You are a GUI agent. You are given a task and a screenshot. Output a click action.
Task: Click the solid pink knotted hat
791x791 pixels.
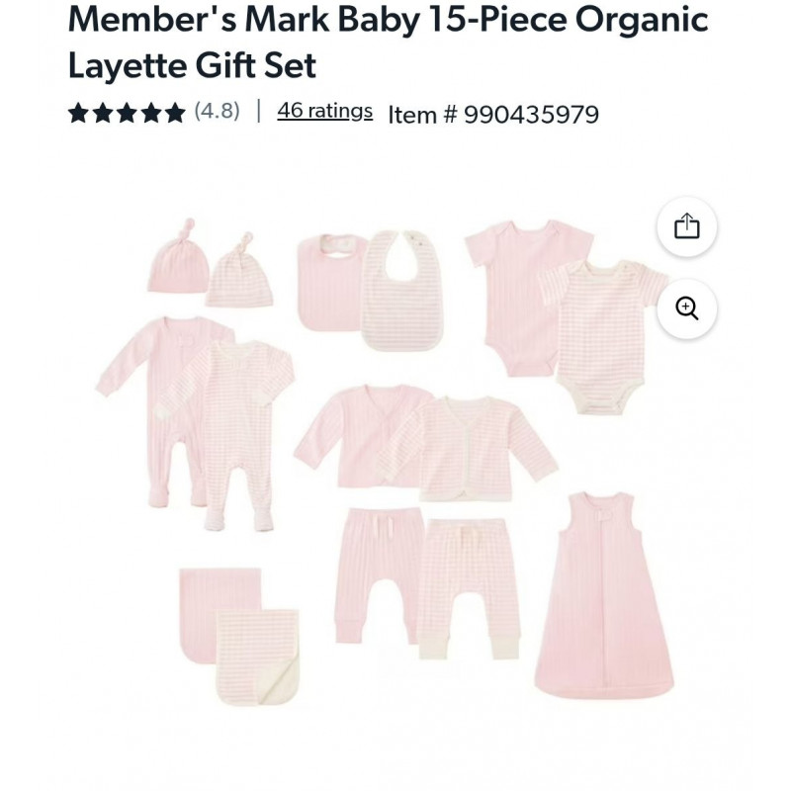click(178, 256)
